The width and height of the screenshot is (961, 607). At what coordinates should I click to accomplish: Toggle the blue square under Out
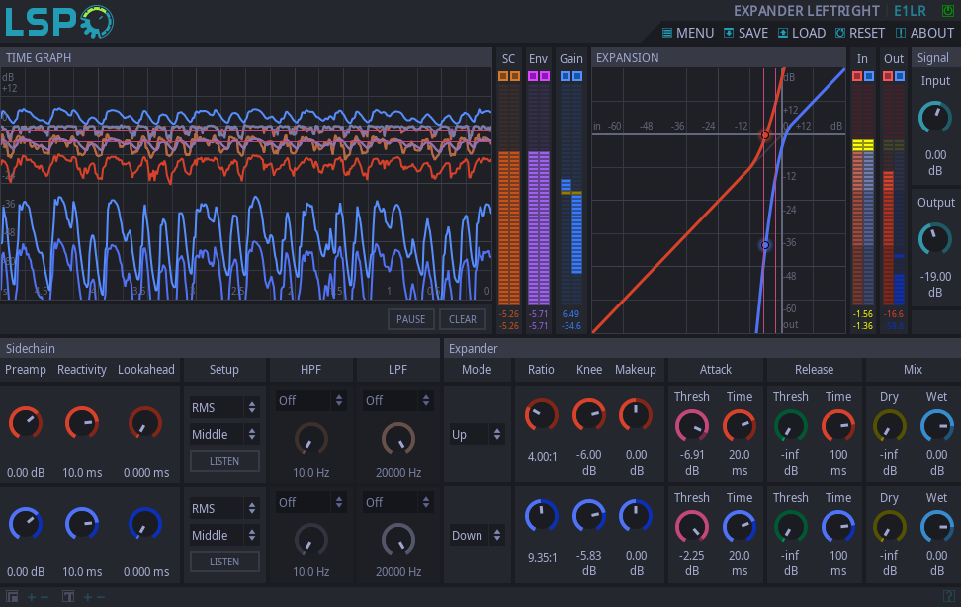click(899, 76)
